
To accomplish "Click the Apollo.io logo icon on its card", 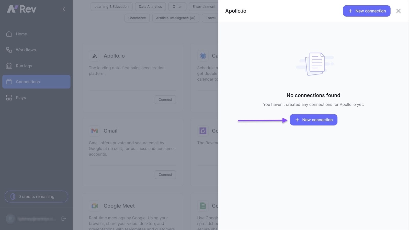I will (95, 56).
